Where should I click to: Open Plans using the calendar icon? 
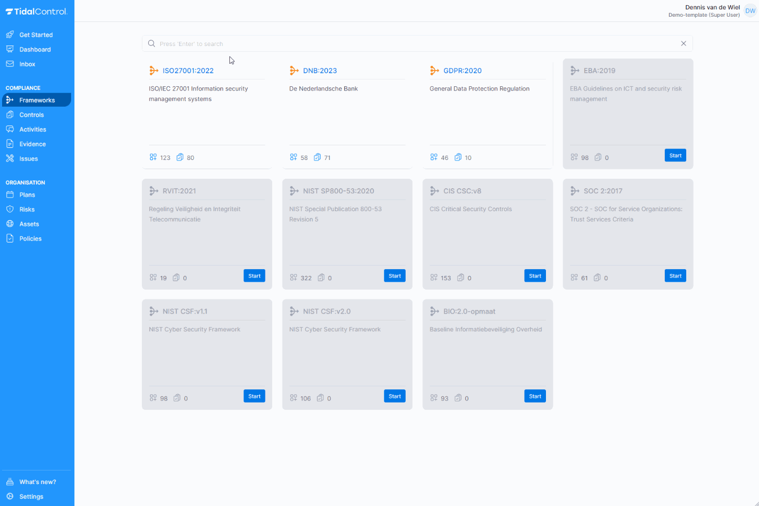pos(11,194)
